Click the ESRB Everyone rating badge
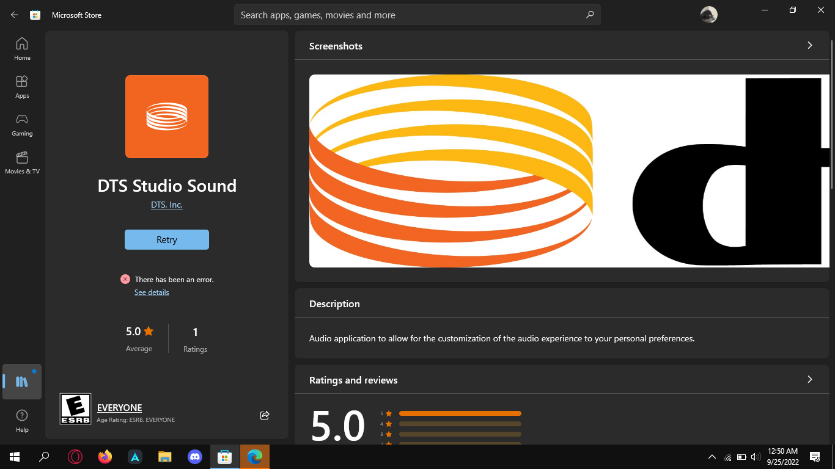Image resolution: width=835 pixels, height=469 pixels. pos(75,409)
